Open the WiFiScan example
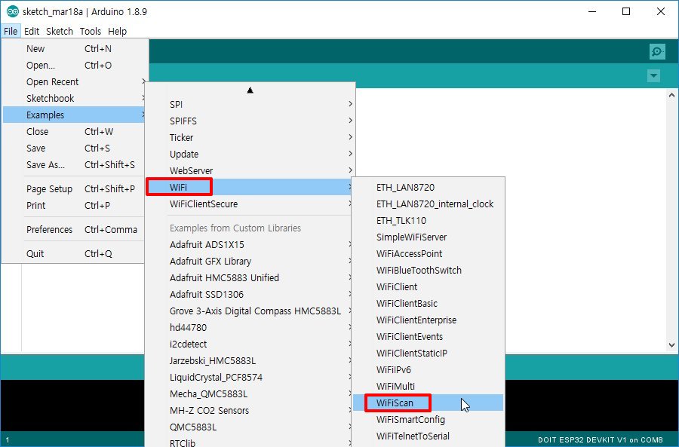This screenshot has height=447, width=679. tap(428, 403)
